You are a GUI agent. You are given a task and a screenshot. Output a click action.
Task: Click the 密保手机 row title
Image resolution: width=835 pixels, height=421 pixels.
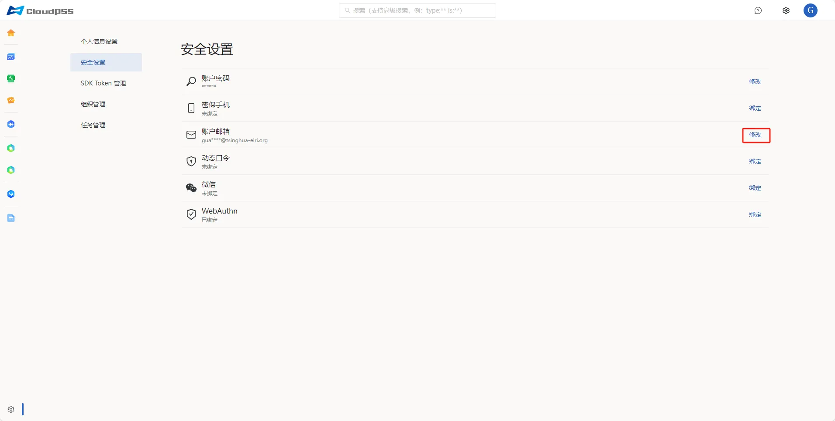coord(216,105)
